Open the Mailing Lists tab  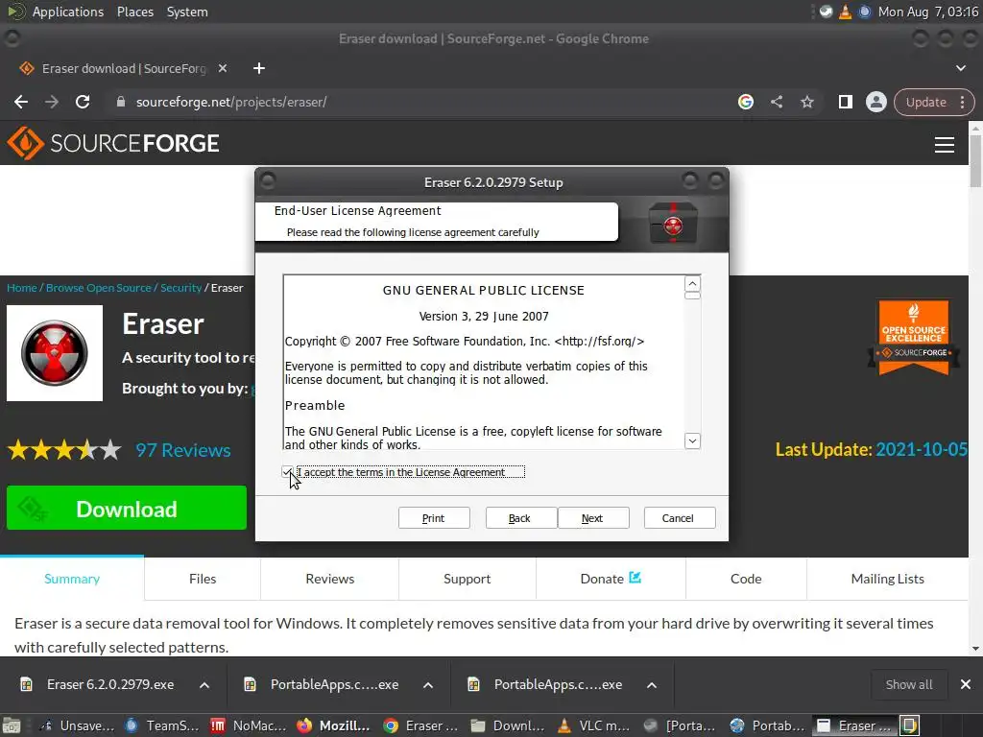click(x=888, y=579)
